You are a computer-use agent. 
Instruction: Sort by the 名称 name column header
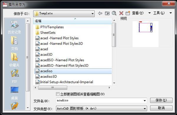coord(73,21)
